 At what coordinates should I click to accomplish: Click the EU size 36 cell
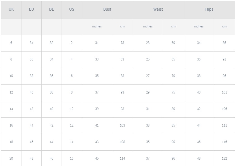pos(31,60)
